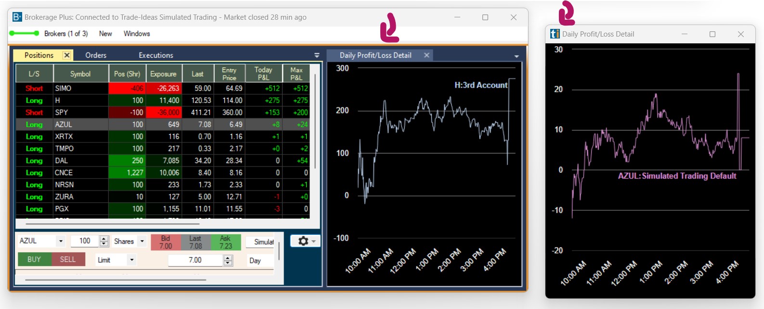Switch to the Orders tab
This screenshot has width=764, height=309.
[96, 55]
